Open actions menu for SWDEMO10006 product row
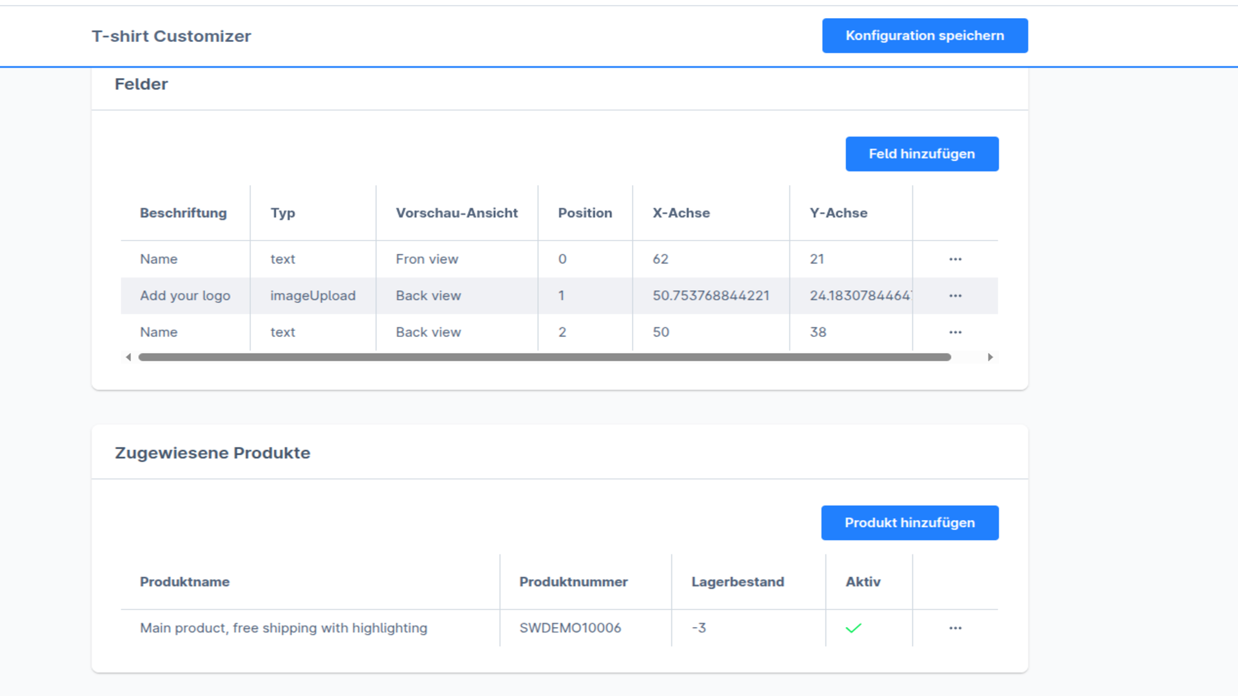Viewport: 1238px width, 696px height. [x=955, y=628]
